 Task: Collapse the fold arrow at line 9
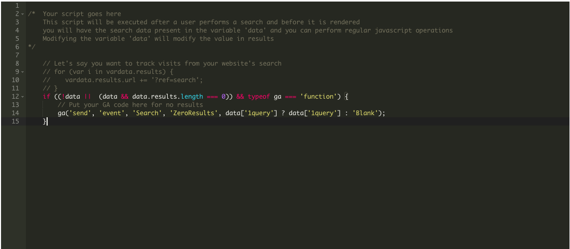click(x=23, y=72)
